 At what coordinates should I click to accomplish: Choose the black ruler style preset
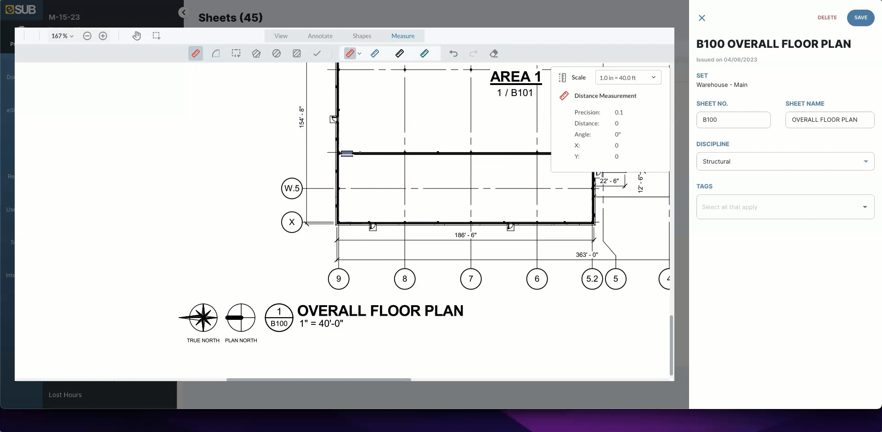(x=400, y=53)
